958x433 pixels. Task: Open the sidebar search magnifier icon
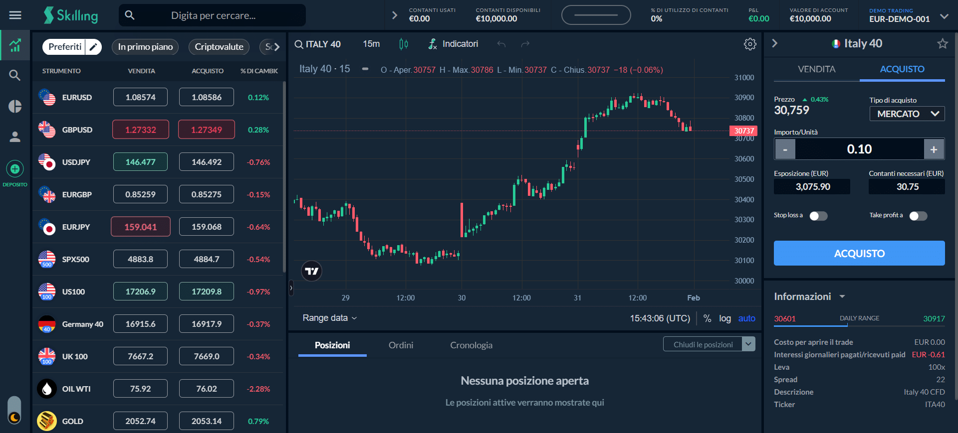click(15, 75)
